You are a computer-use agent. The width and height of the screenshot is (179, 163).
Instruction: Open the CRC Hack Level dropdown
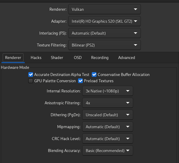[x=108, y=139]
